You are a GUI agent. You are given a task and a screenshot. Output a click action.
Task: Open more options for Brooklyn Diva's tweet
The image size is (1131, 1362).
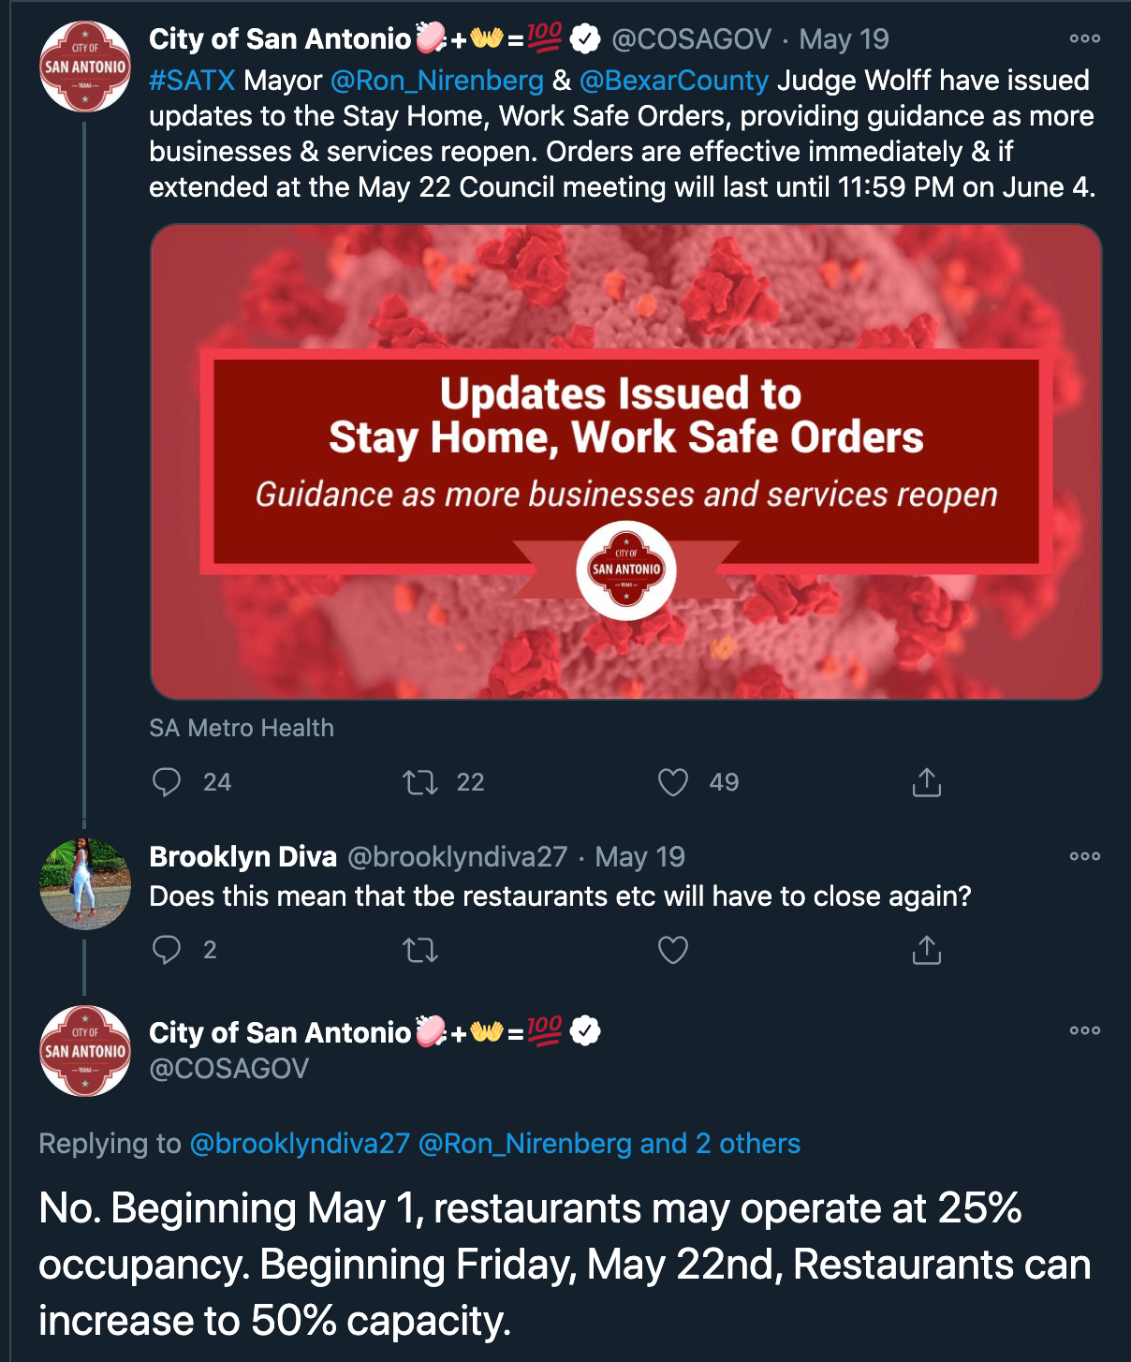[1084, 856]
